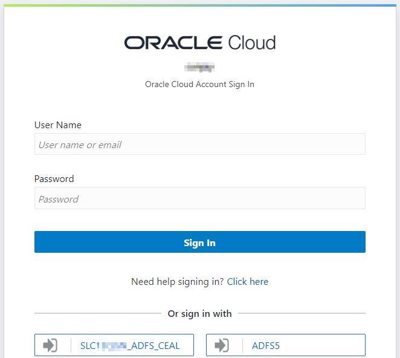The image size is (400, 358).
Task: Focus the User name or email field
Action: click(199, 145)
